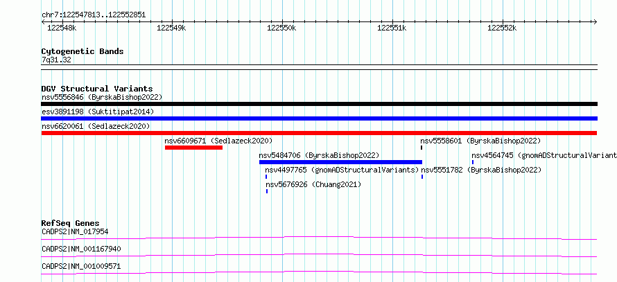
Task: Click the nsv4497765 blue marker
Action: click(x=266, y=177)
